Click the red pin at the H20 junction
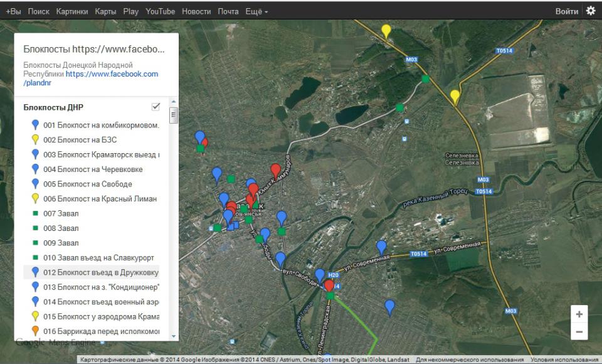Viewport: 602px width, 364px height. point(329,286)
